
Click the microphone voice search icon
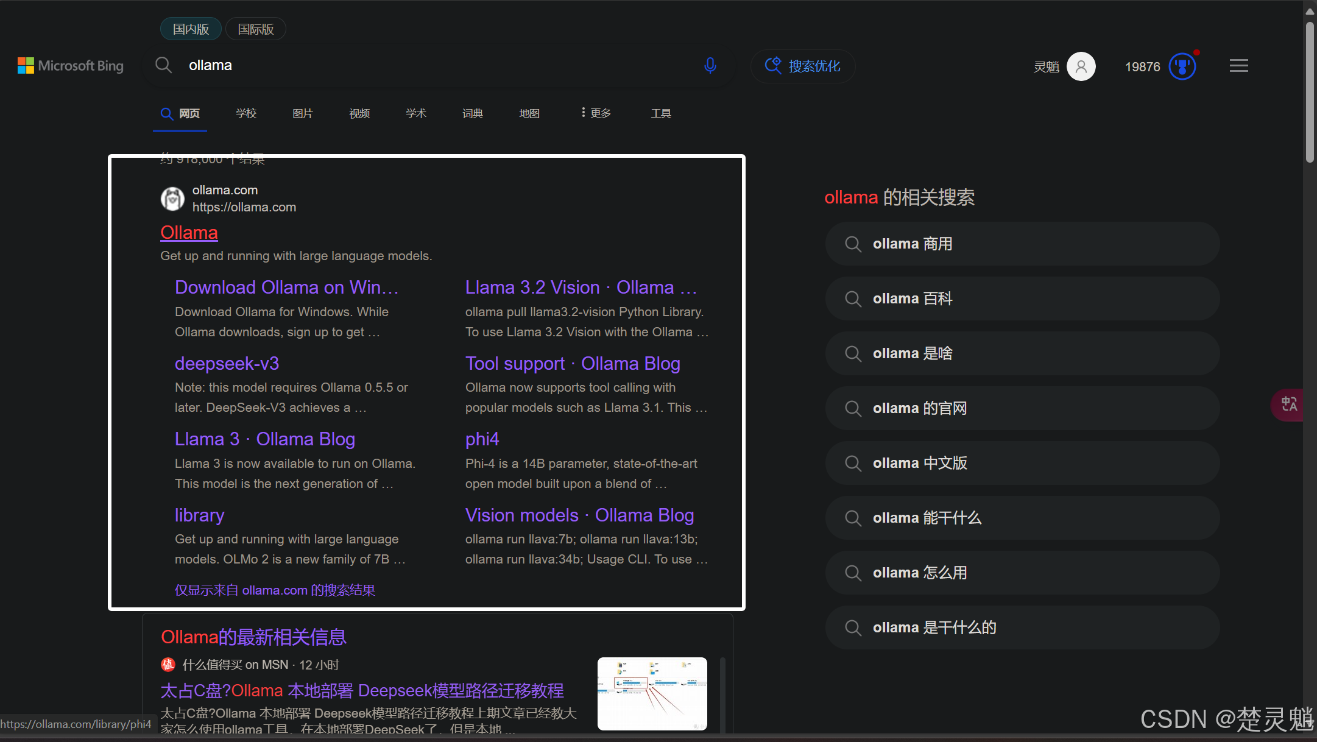(x=710, y=65)
